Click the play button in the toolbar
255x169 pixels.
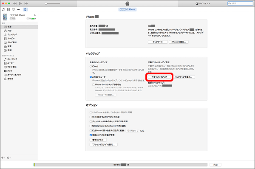point(20,3)
